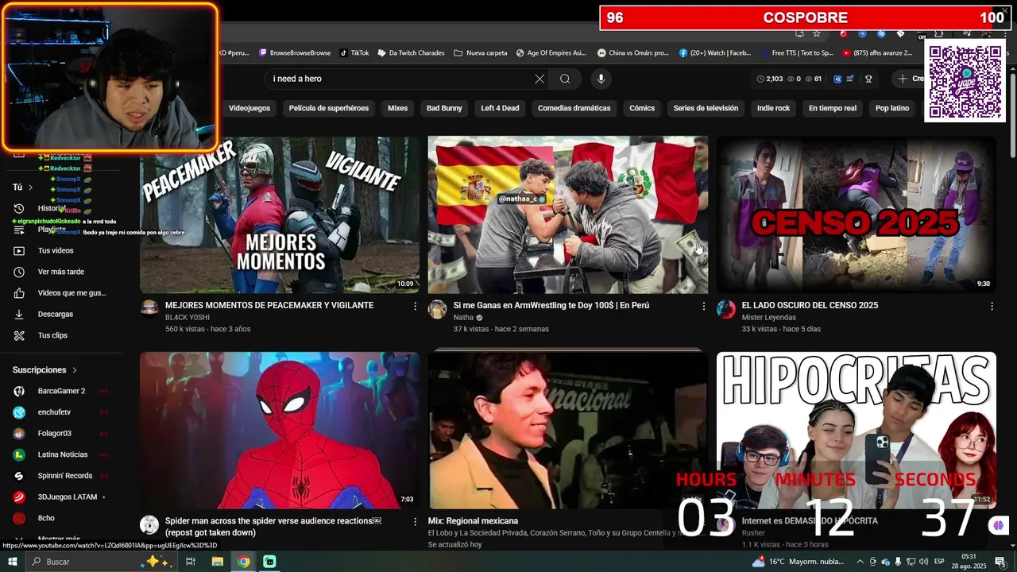
Task: Select the Comedias dramáticas chip
Action: (574, 108)
